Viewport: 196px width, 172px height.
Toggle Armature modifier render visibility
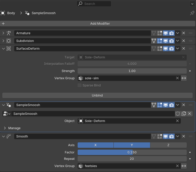(x=172, y=33)
